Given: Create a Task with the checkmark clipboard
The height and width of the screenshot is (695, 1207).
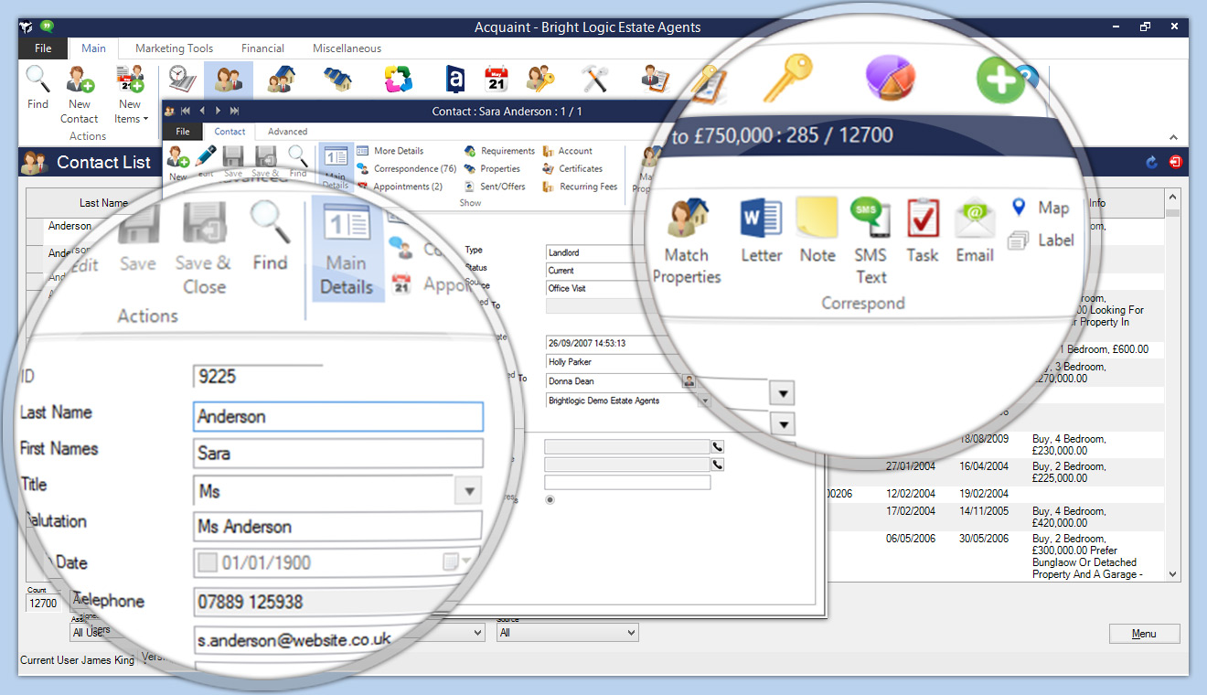Looking at the screenshot, I should (923, 231).
